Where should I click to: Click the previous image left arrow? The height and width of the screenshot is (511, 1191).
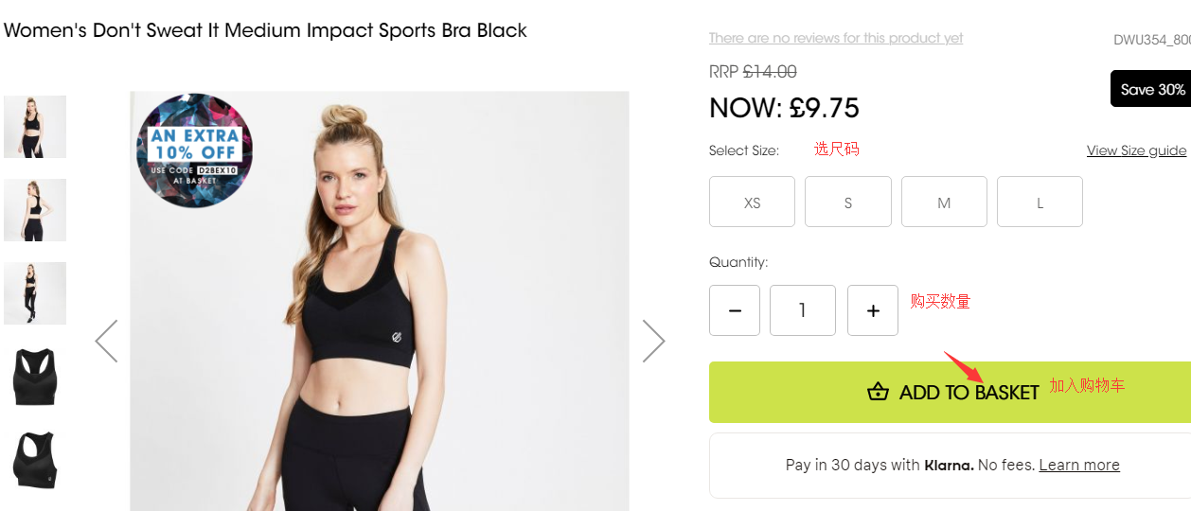click(x=106, y=341)
